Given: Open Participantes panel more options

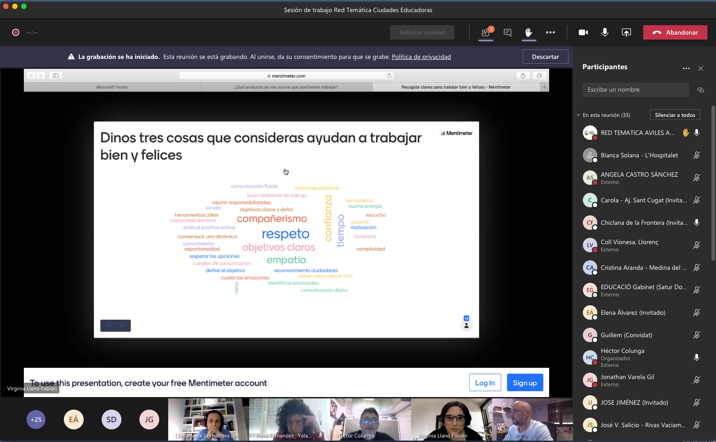Looking at the screenshot, I should [686, 68].
